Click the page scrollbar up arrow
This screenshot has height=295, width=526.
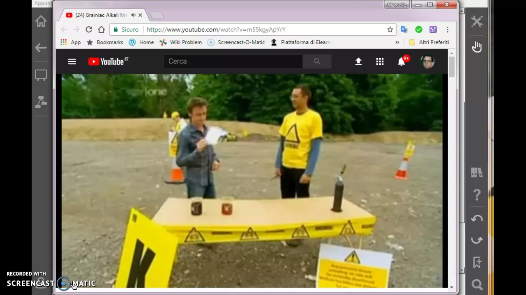[x=452, y=53]
